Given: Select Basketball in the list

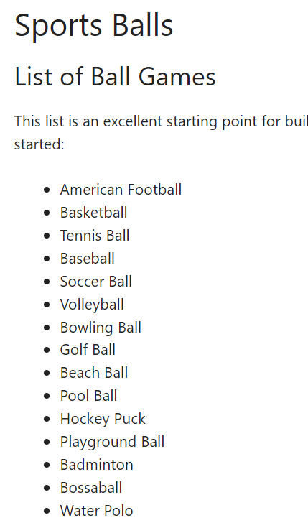Looking at the screenshot, I should [x=93, y=213].
